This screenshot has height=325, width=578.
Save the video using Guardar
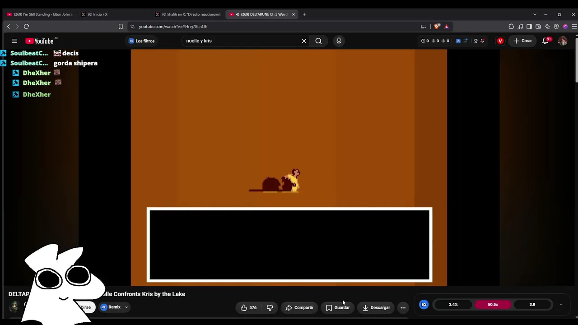pos(338,308)
